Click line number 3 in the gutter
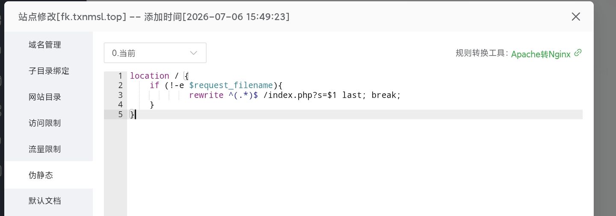Screen dimensions: 616x216 [x=120, y=95]
